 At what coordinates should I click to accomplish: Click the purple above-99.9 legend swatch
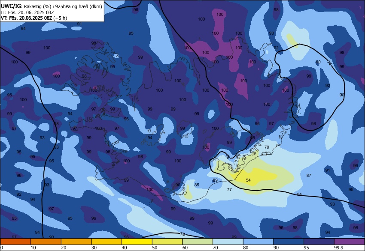(350, 242)
